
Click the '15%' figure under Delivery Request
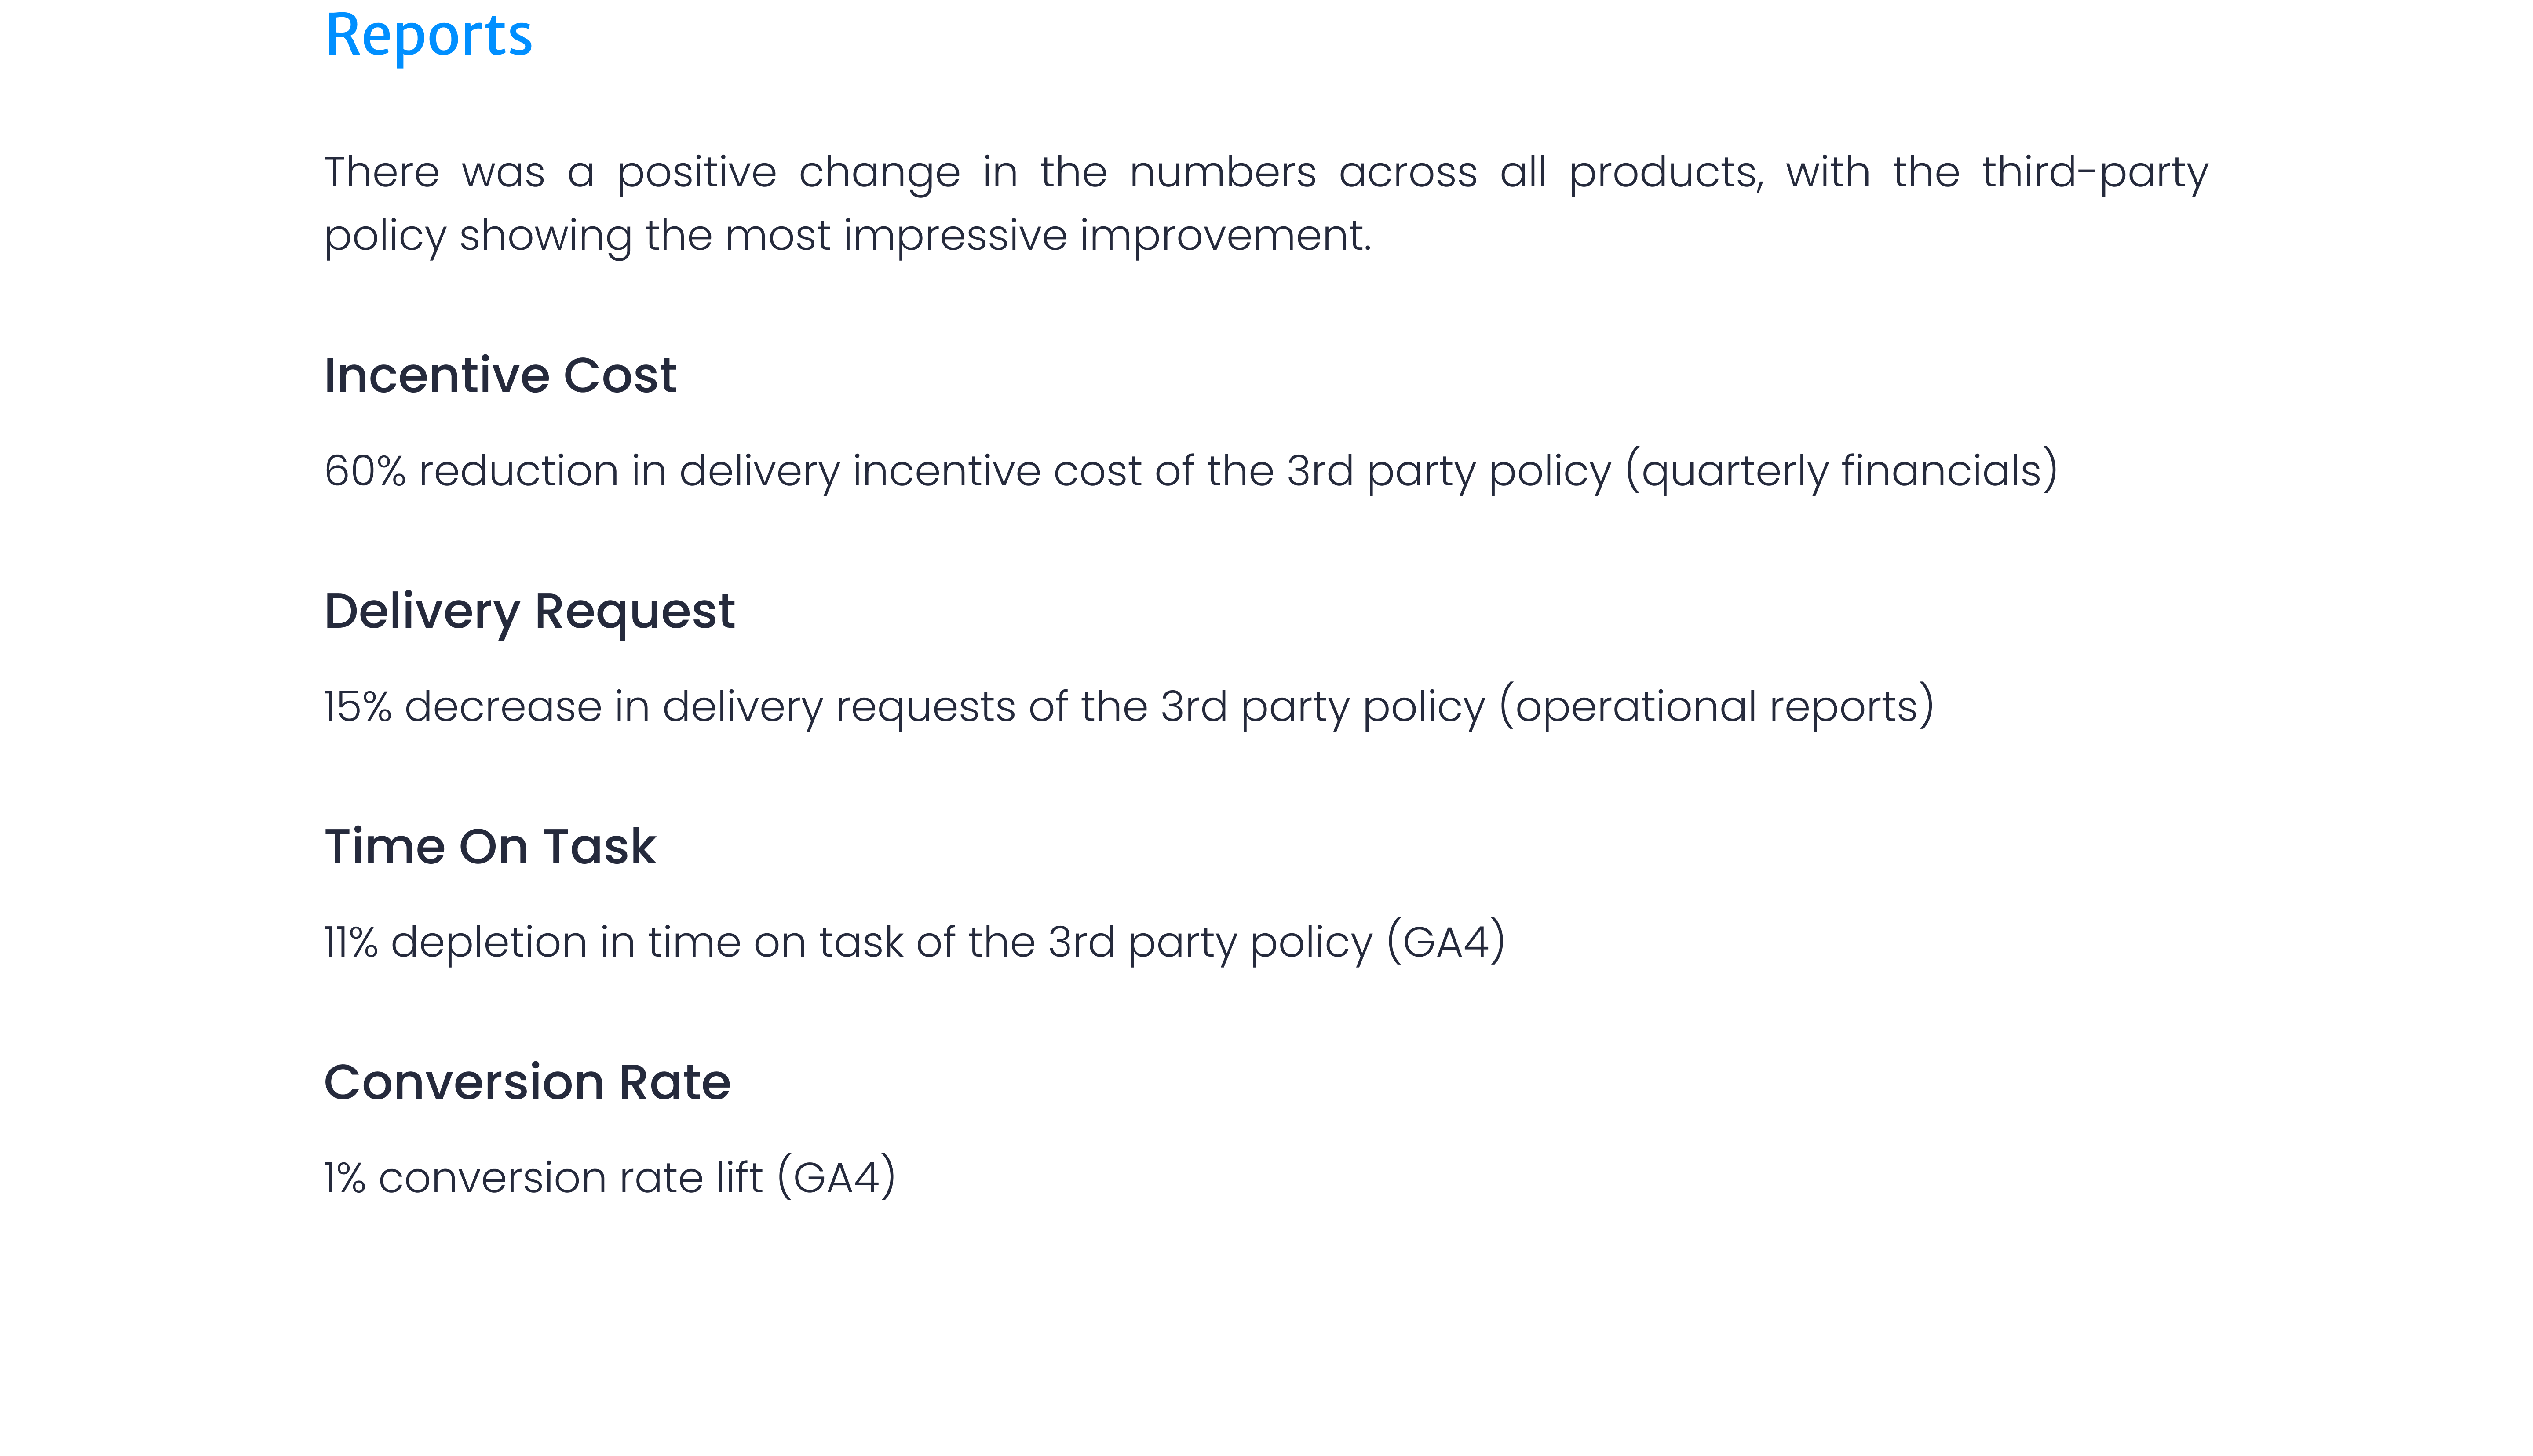(357, 707)
